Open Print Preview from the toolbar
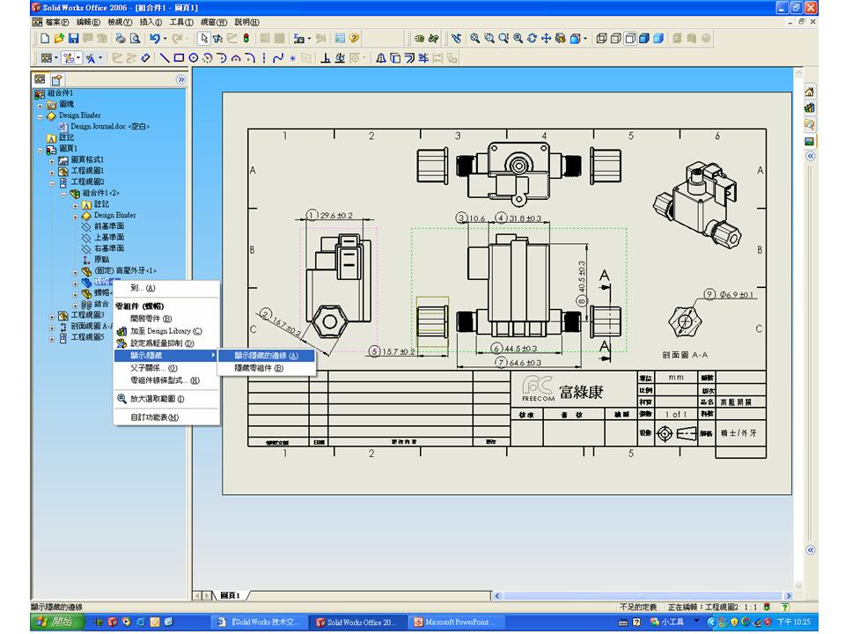 pos(135,38)
